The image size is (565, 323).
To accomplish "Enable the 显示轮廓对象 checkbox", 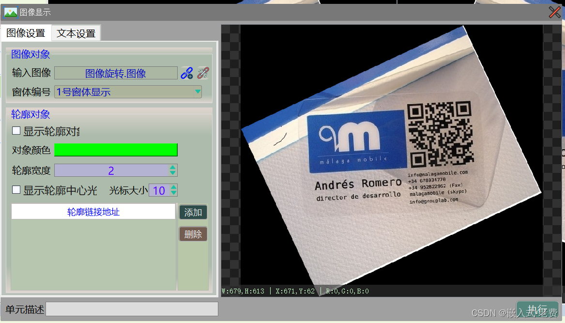I will pyautogui.click(x=16, y=130).
